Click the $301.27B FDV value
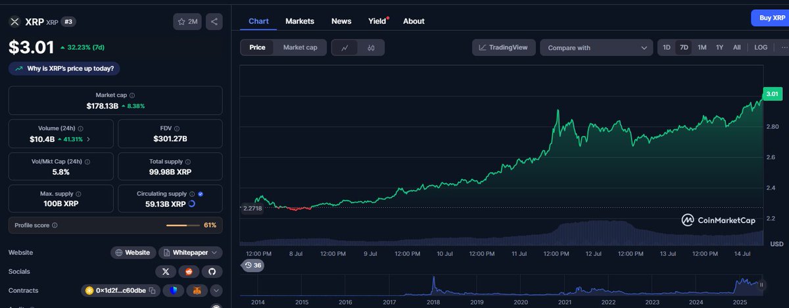 click(x=170, y=139)
